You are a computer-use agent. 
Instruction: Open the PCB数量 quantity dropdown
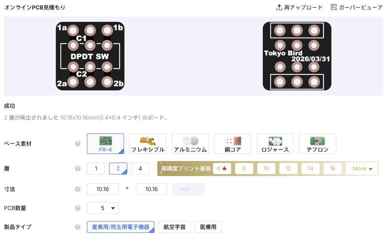[102, 208]
